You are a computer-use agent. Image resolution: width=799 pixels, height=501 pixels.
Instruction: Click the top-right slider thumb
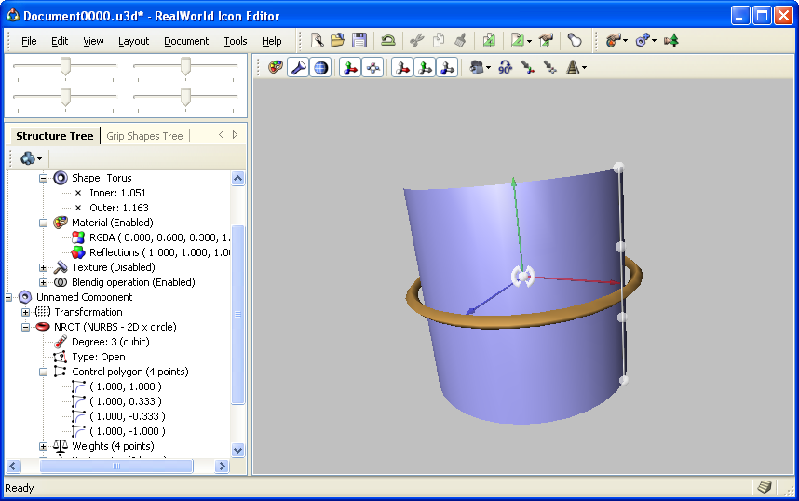(x=185, y=67)
